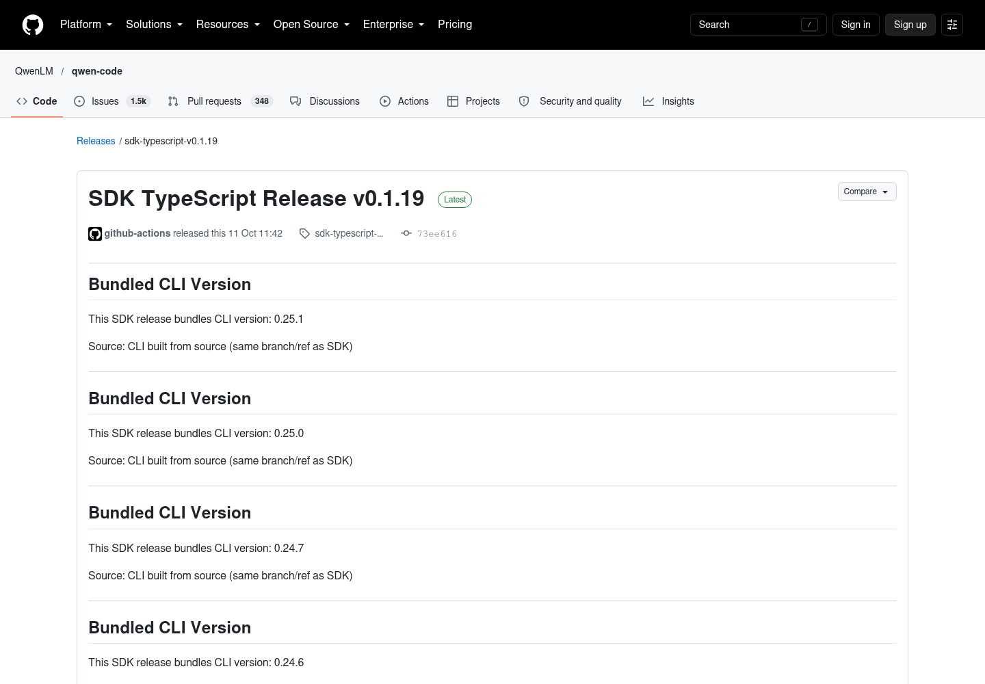
Task: Click the Insights graph icon
Action: click(648, 101)
